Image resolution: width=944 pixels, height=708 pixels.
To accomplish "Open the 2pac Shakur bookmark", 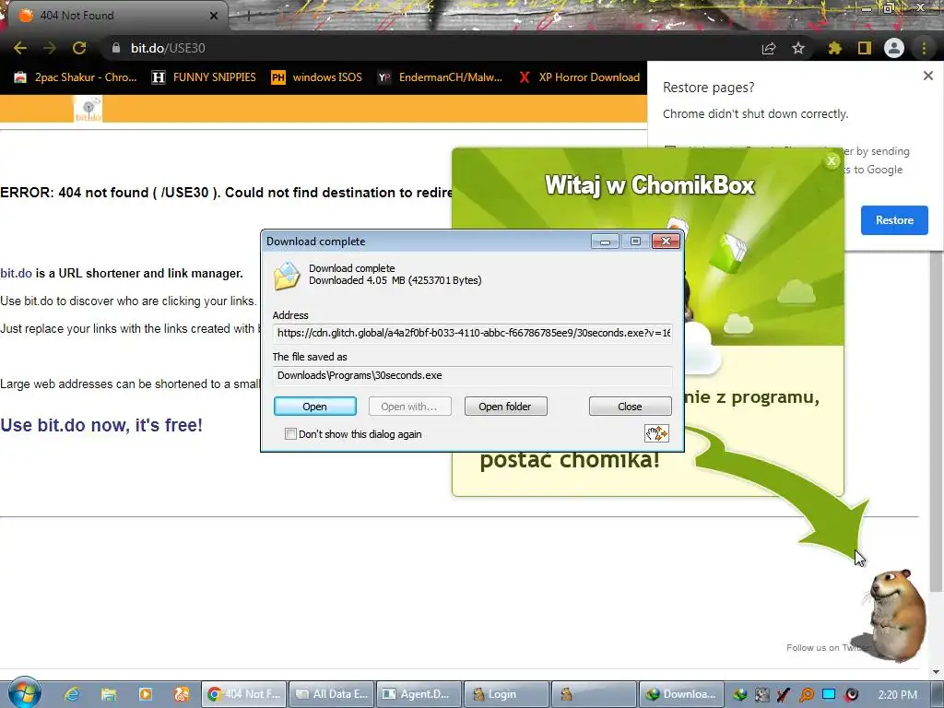I will [76, 77].
